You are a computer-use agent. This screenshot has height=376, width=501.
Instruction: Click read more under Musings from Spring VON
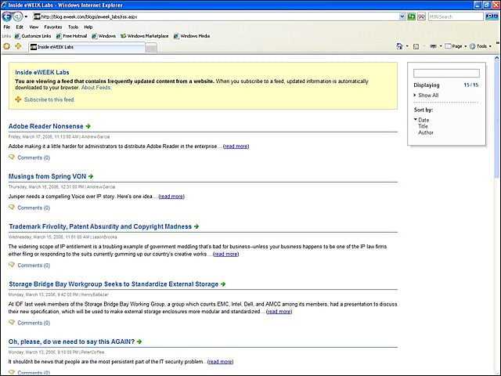tap(171, 197)
